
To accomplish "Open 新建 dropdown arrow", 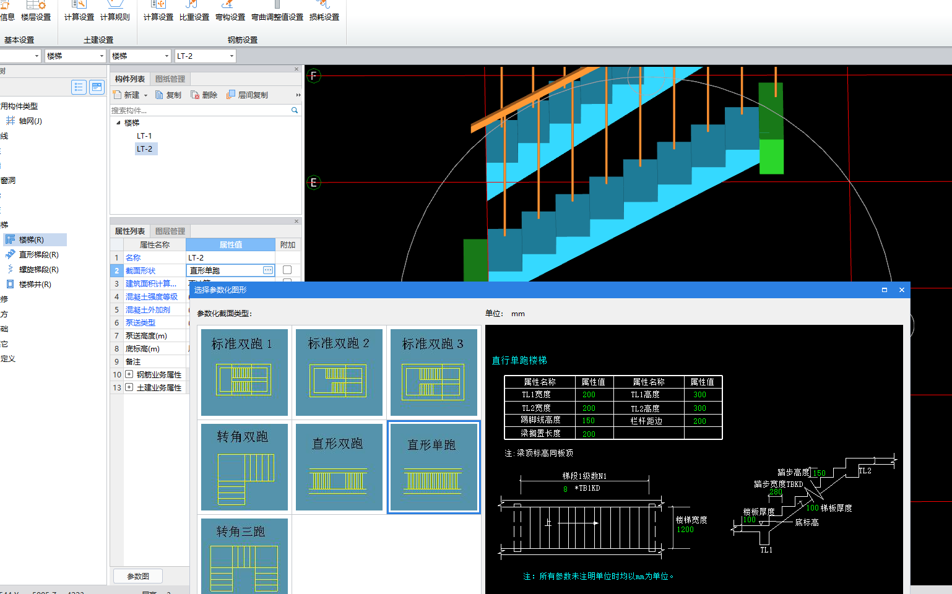I will [x=146, y=95].
